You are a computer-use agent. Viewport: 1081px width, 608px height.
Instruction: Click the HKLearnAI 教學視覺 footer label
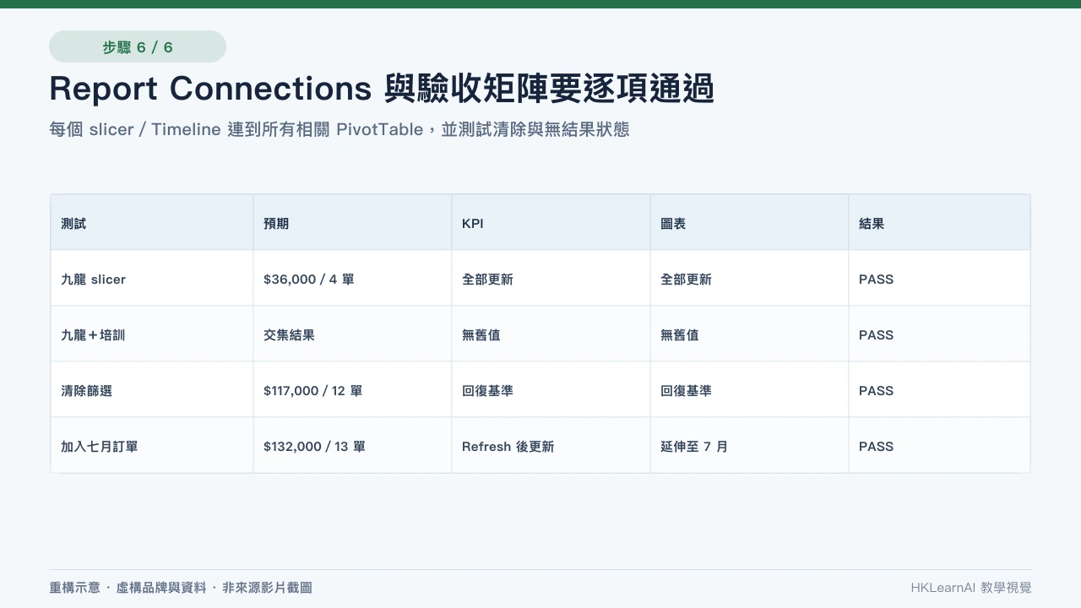point(971,587)
